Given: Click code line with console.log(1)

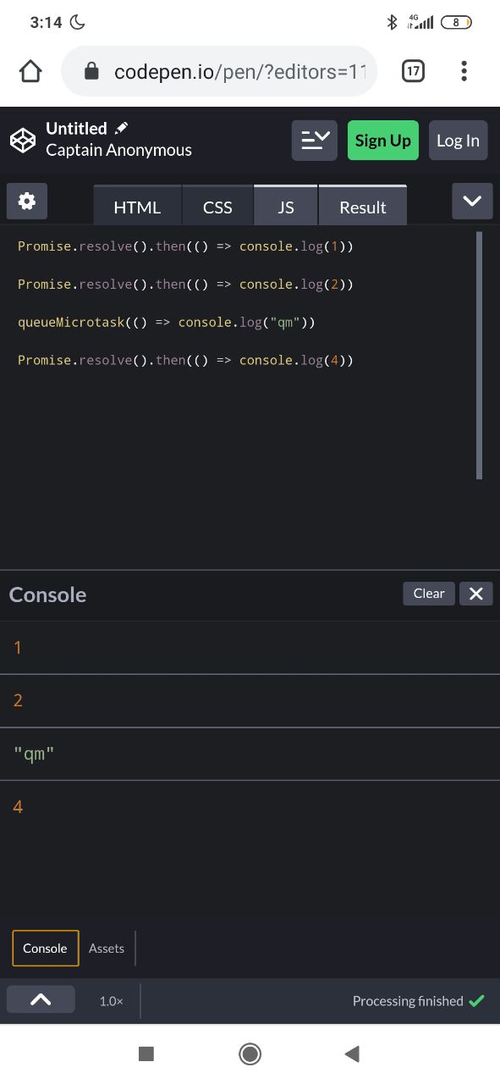Looking at the screenshot, I should click(x=185, y=246).
